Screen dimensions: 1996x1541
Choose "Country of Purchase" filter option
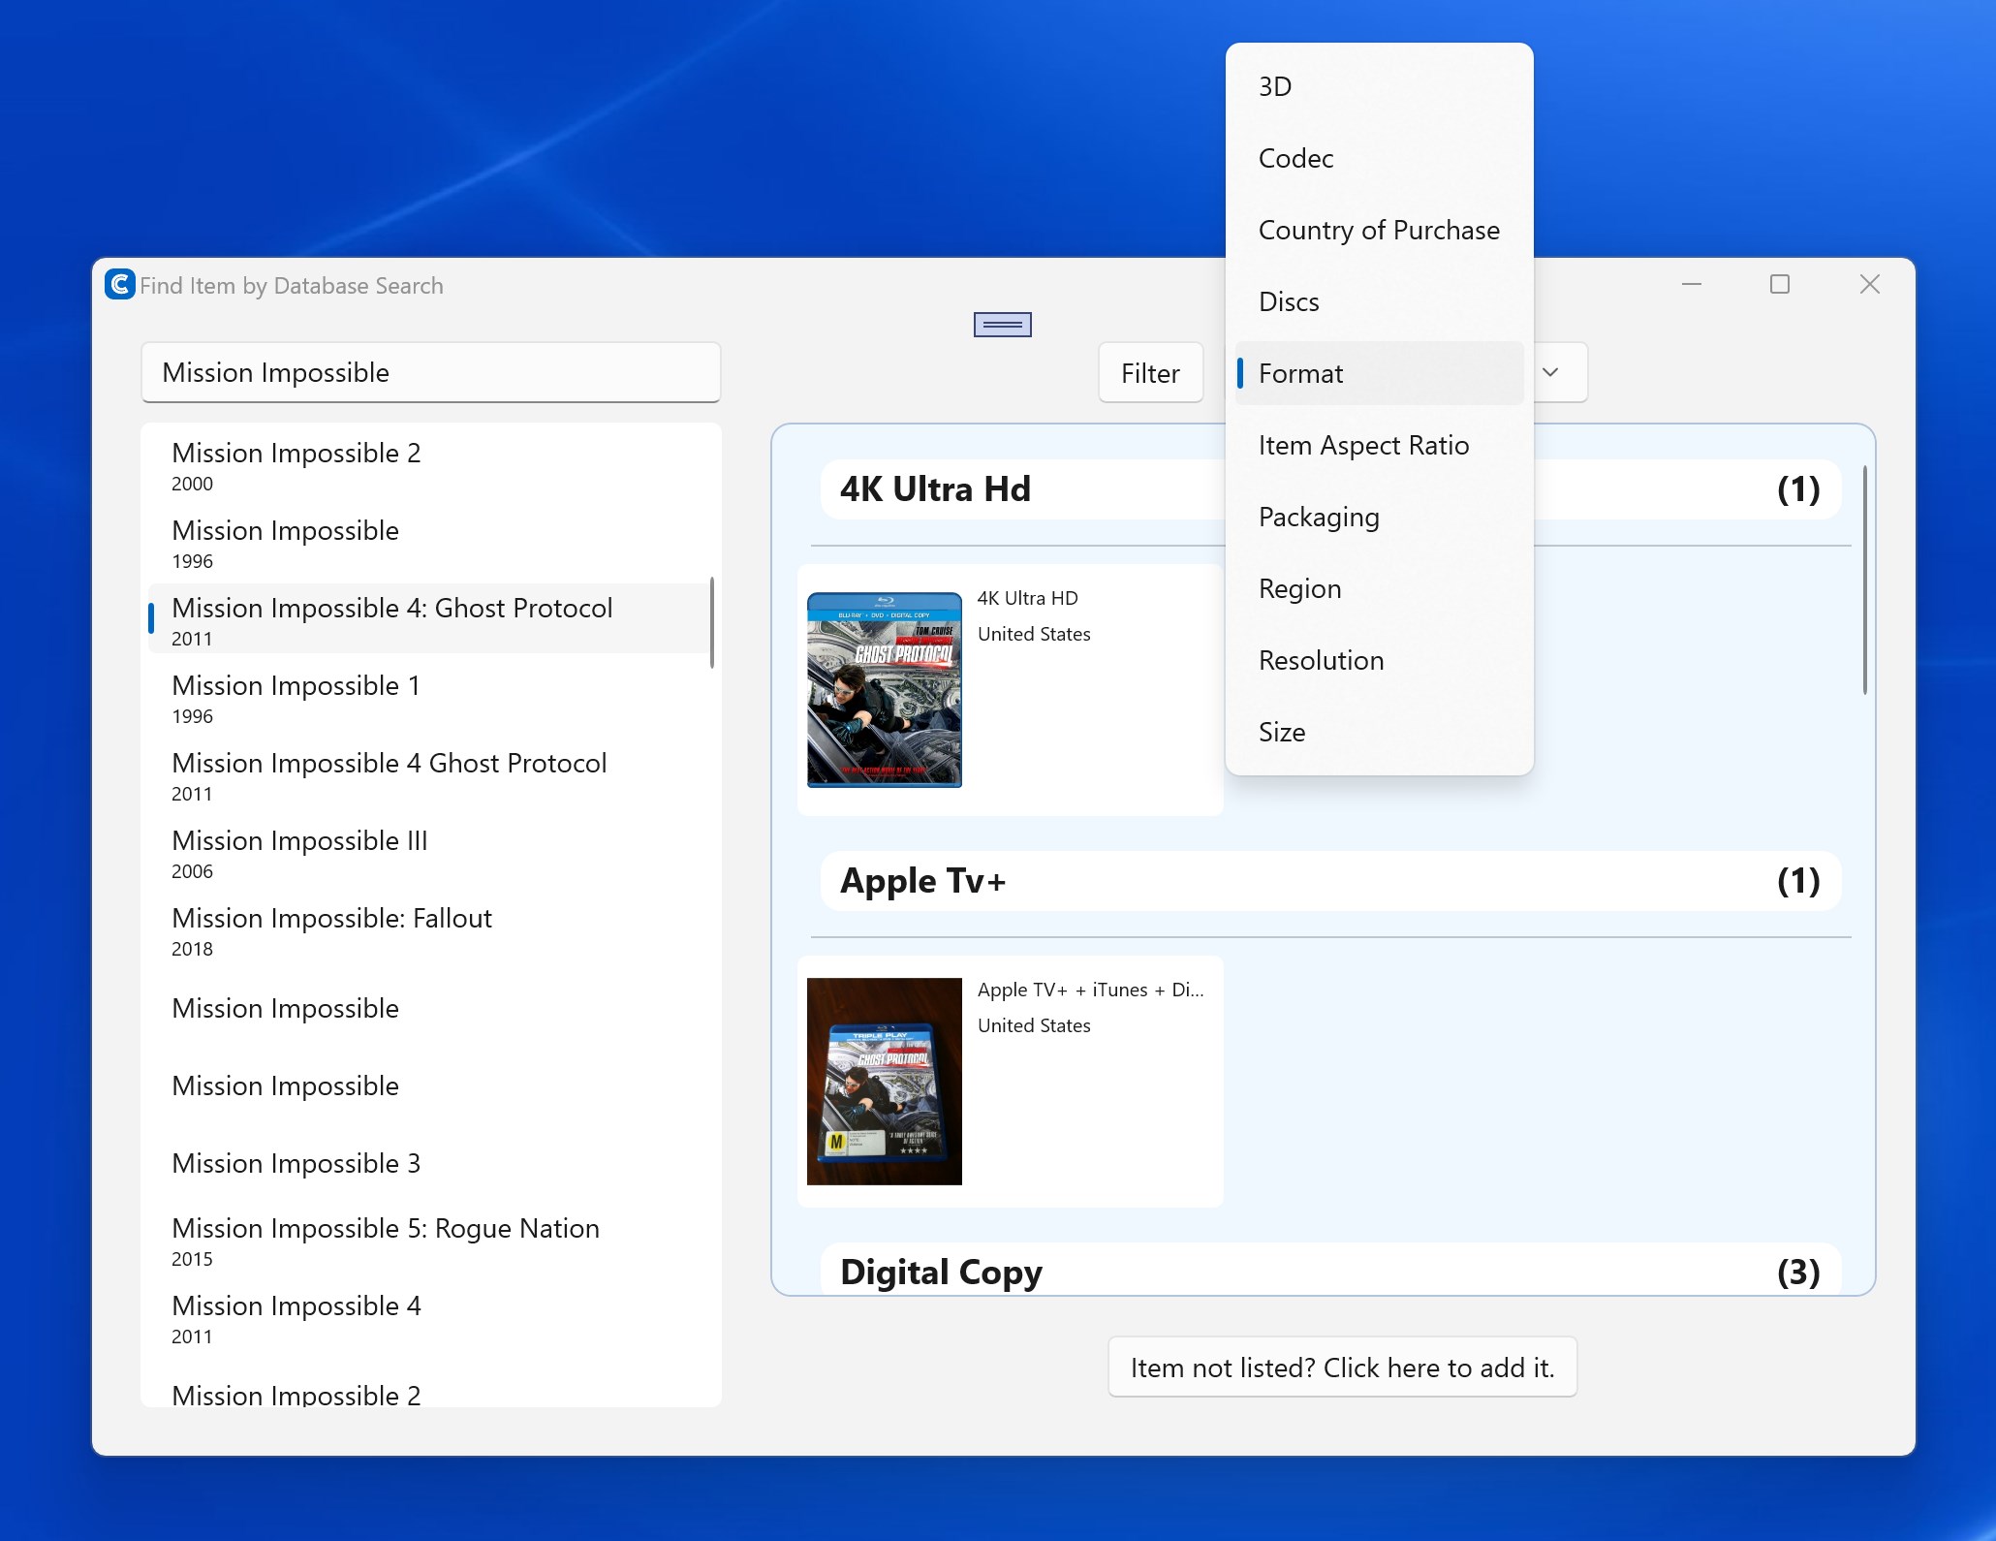pyautogui.click(x=1378, y=230)
